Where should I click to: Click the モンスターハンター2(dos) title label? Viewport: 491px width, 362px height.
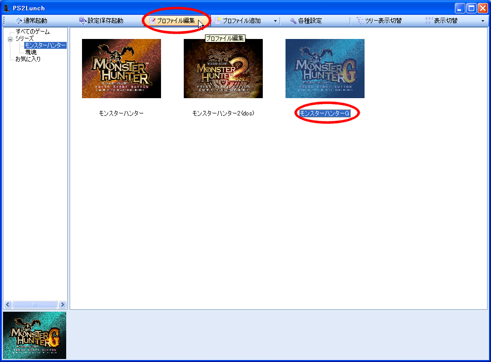pyautogui.click(x=223, y=113)
